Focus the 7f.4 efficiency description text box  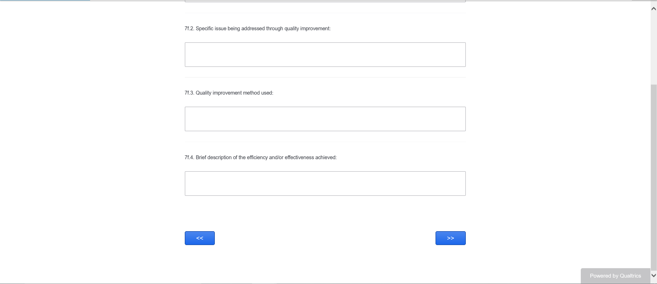325,184
